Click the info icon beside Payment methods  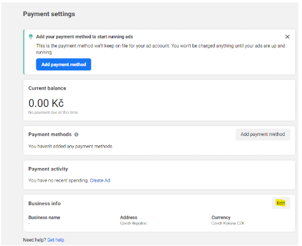coord(76,135)
